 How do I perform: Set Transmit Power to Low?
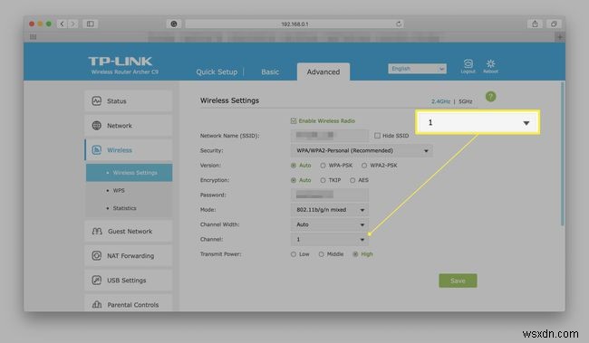click(294, 254)
